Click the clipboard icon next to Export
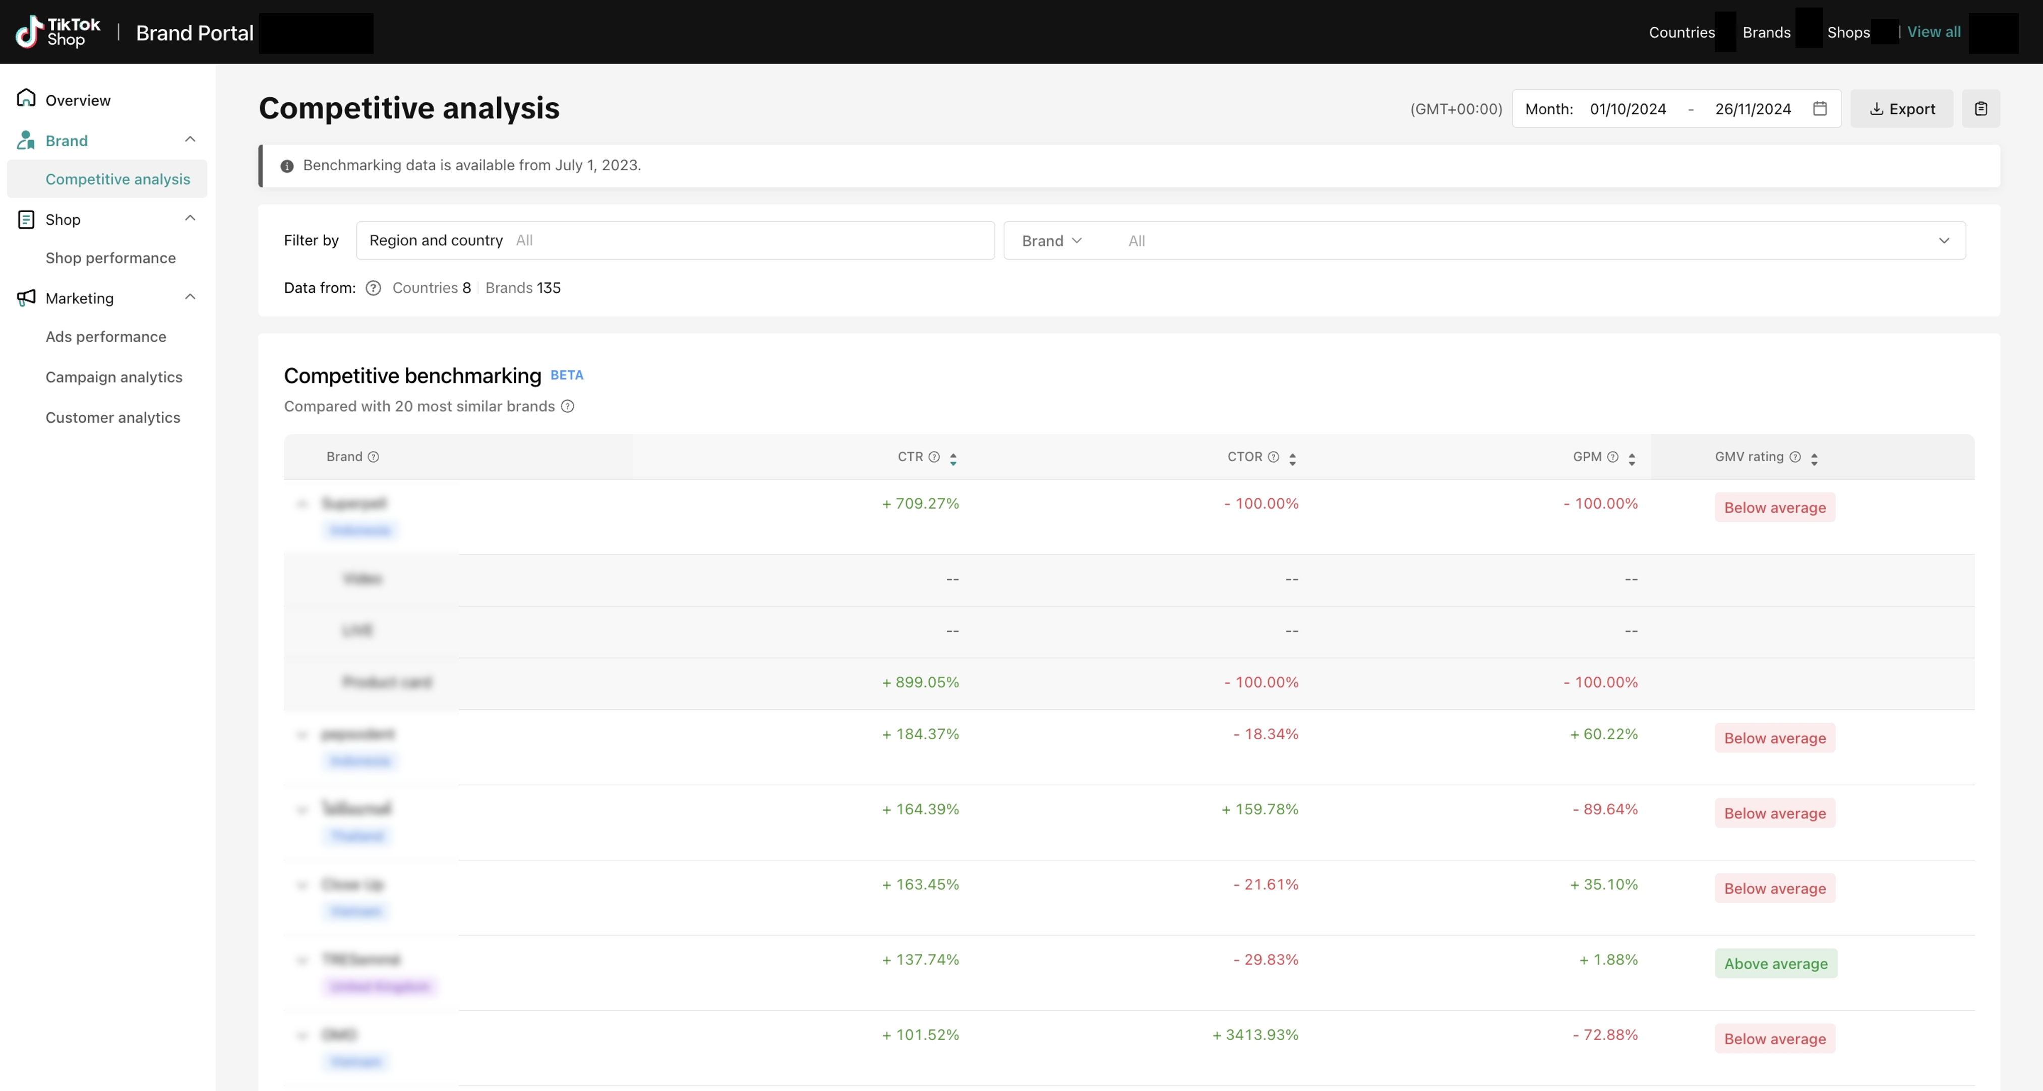Screen dimensions: 2043x1091 (1980, 109)
